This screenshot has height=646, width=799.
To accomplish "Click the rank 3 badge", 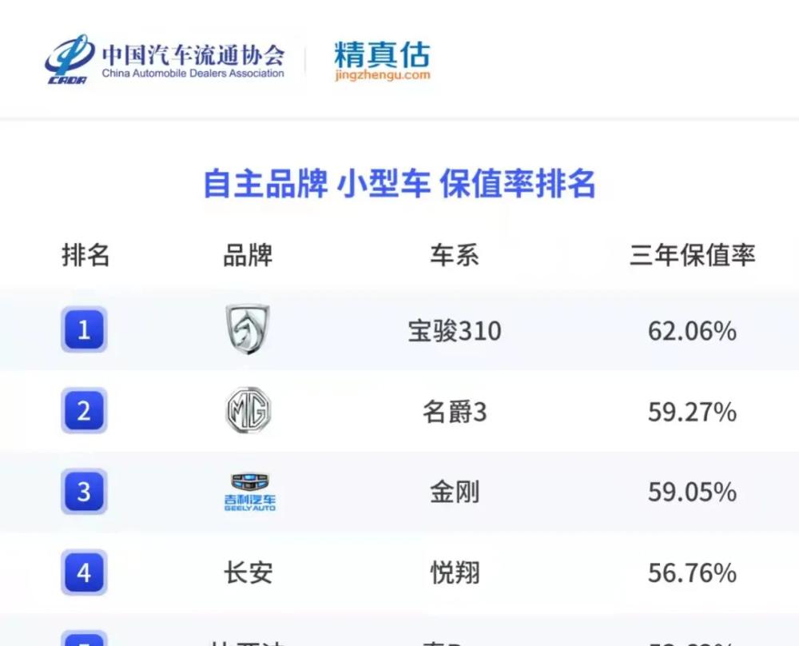I will (x=84, y=492).
